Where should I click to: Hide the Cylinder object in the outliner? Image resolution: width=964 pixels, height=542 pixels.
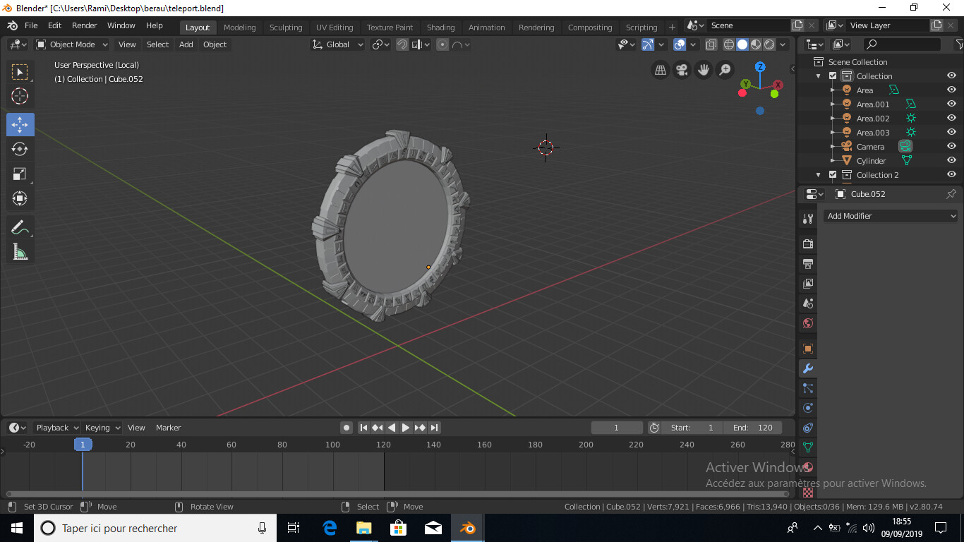951,160
